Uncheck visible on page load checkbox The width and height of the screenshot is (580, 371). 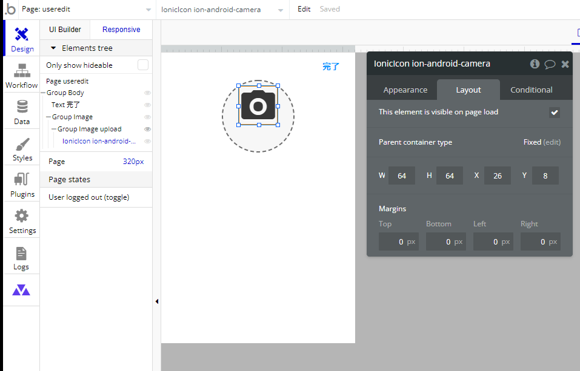(x=554, y=113)
